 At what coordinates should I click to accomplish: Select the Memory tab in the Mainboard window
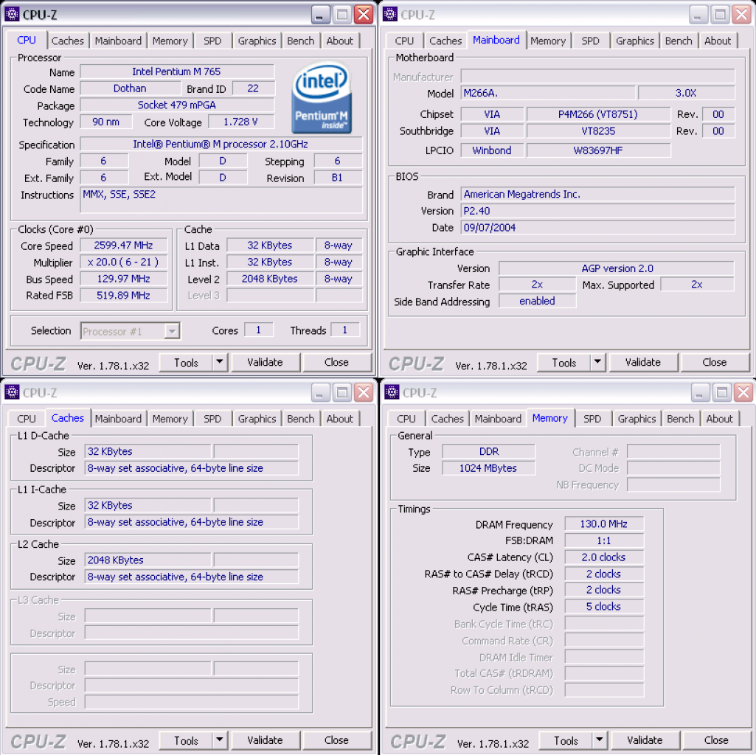click(x=548, y=41)
